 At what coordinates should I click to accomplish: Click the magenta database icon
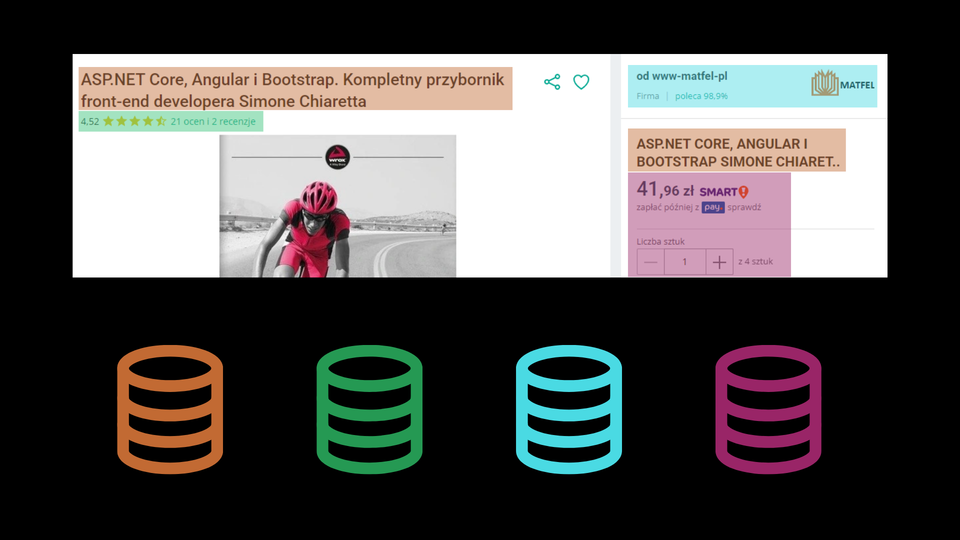click(x=768, y=409)
